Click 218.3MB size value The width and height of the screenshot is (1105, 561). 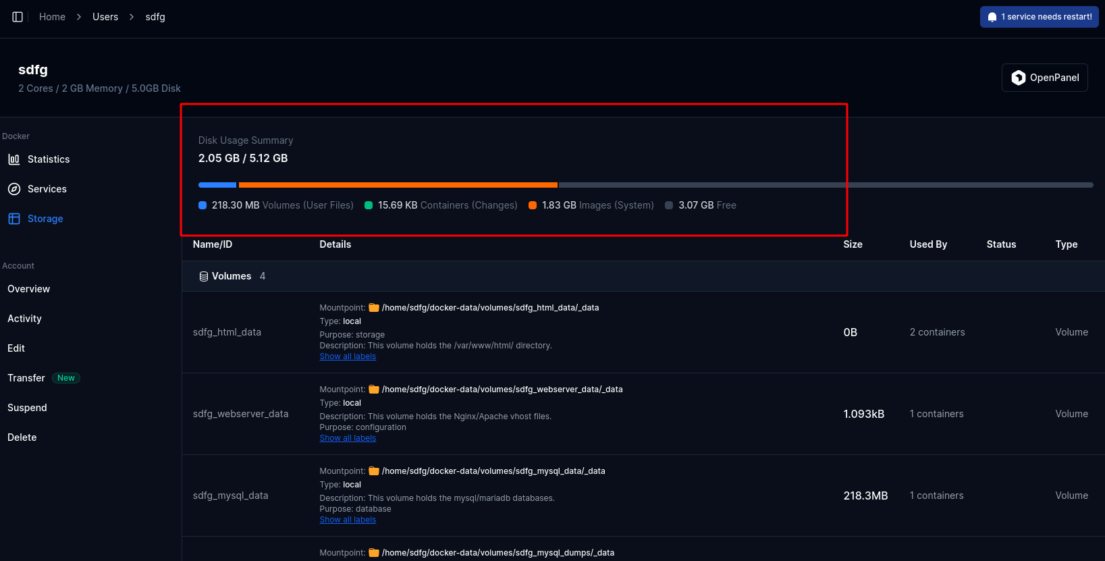(865, 496)
